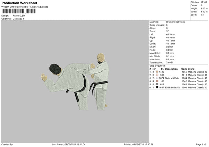This screenshot has height=147, width=209.
Task: Click 'Madeira Classic 40' in the 1342 row
Action: coord(198,81)
